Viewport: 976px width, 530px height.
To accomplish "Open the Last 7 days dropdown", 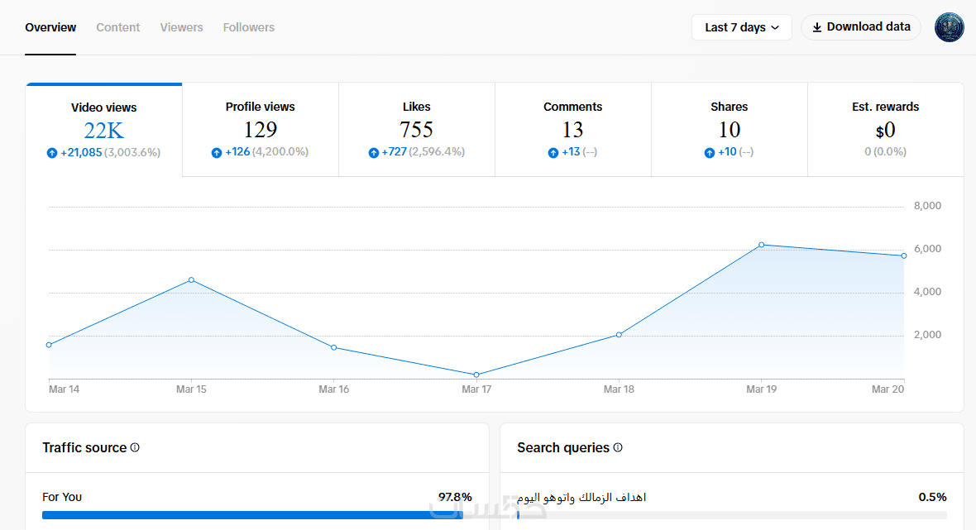I will click(741, 27).
